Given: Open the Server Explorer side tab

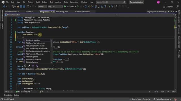Looking at the screenshot, I should (2, 16).
